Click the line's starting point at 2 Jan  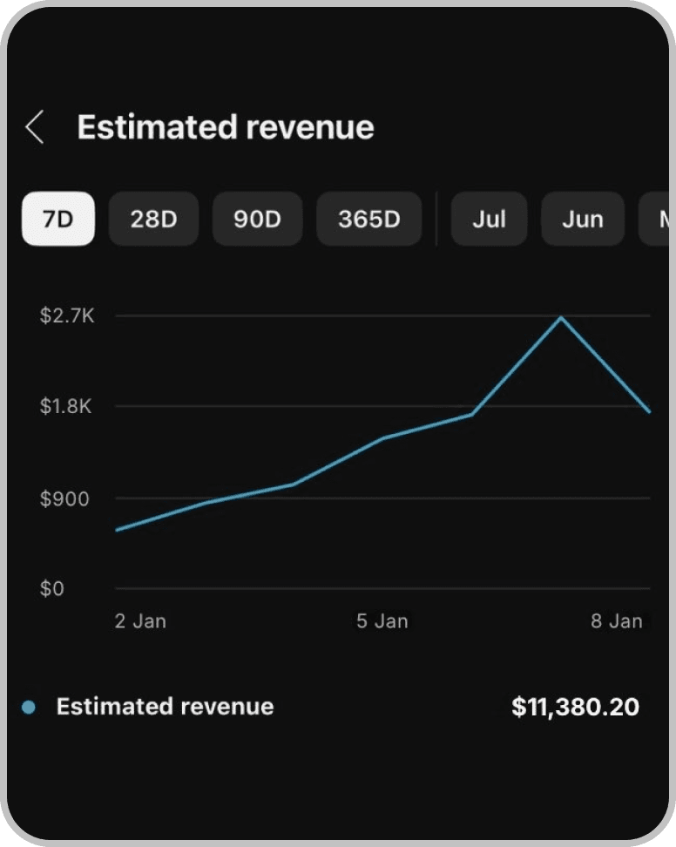point(118,529)
